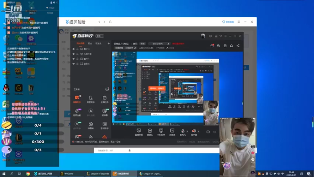
Task: Open the 主播任务 tool icon
Action: [104, 99]
